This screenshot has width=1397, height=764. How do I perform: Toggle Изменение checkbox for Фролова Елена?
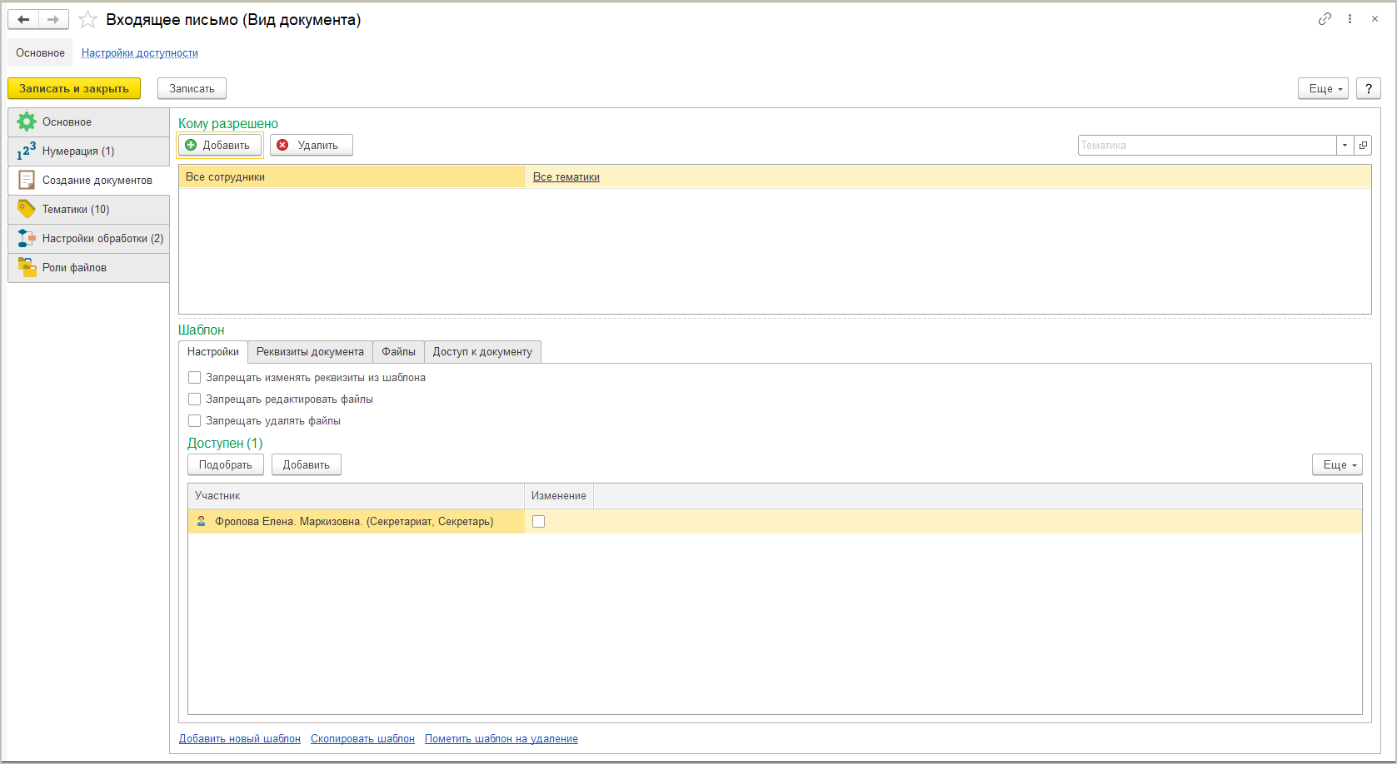point(539,522)
